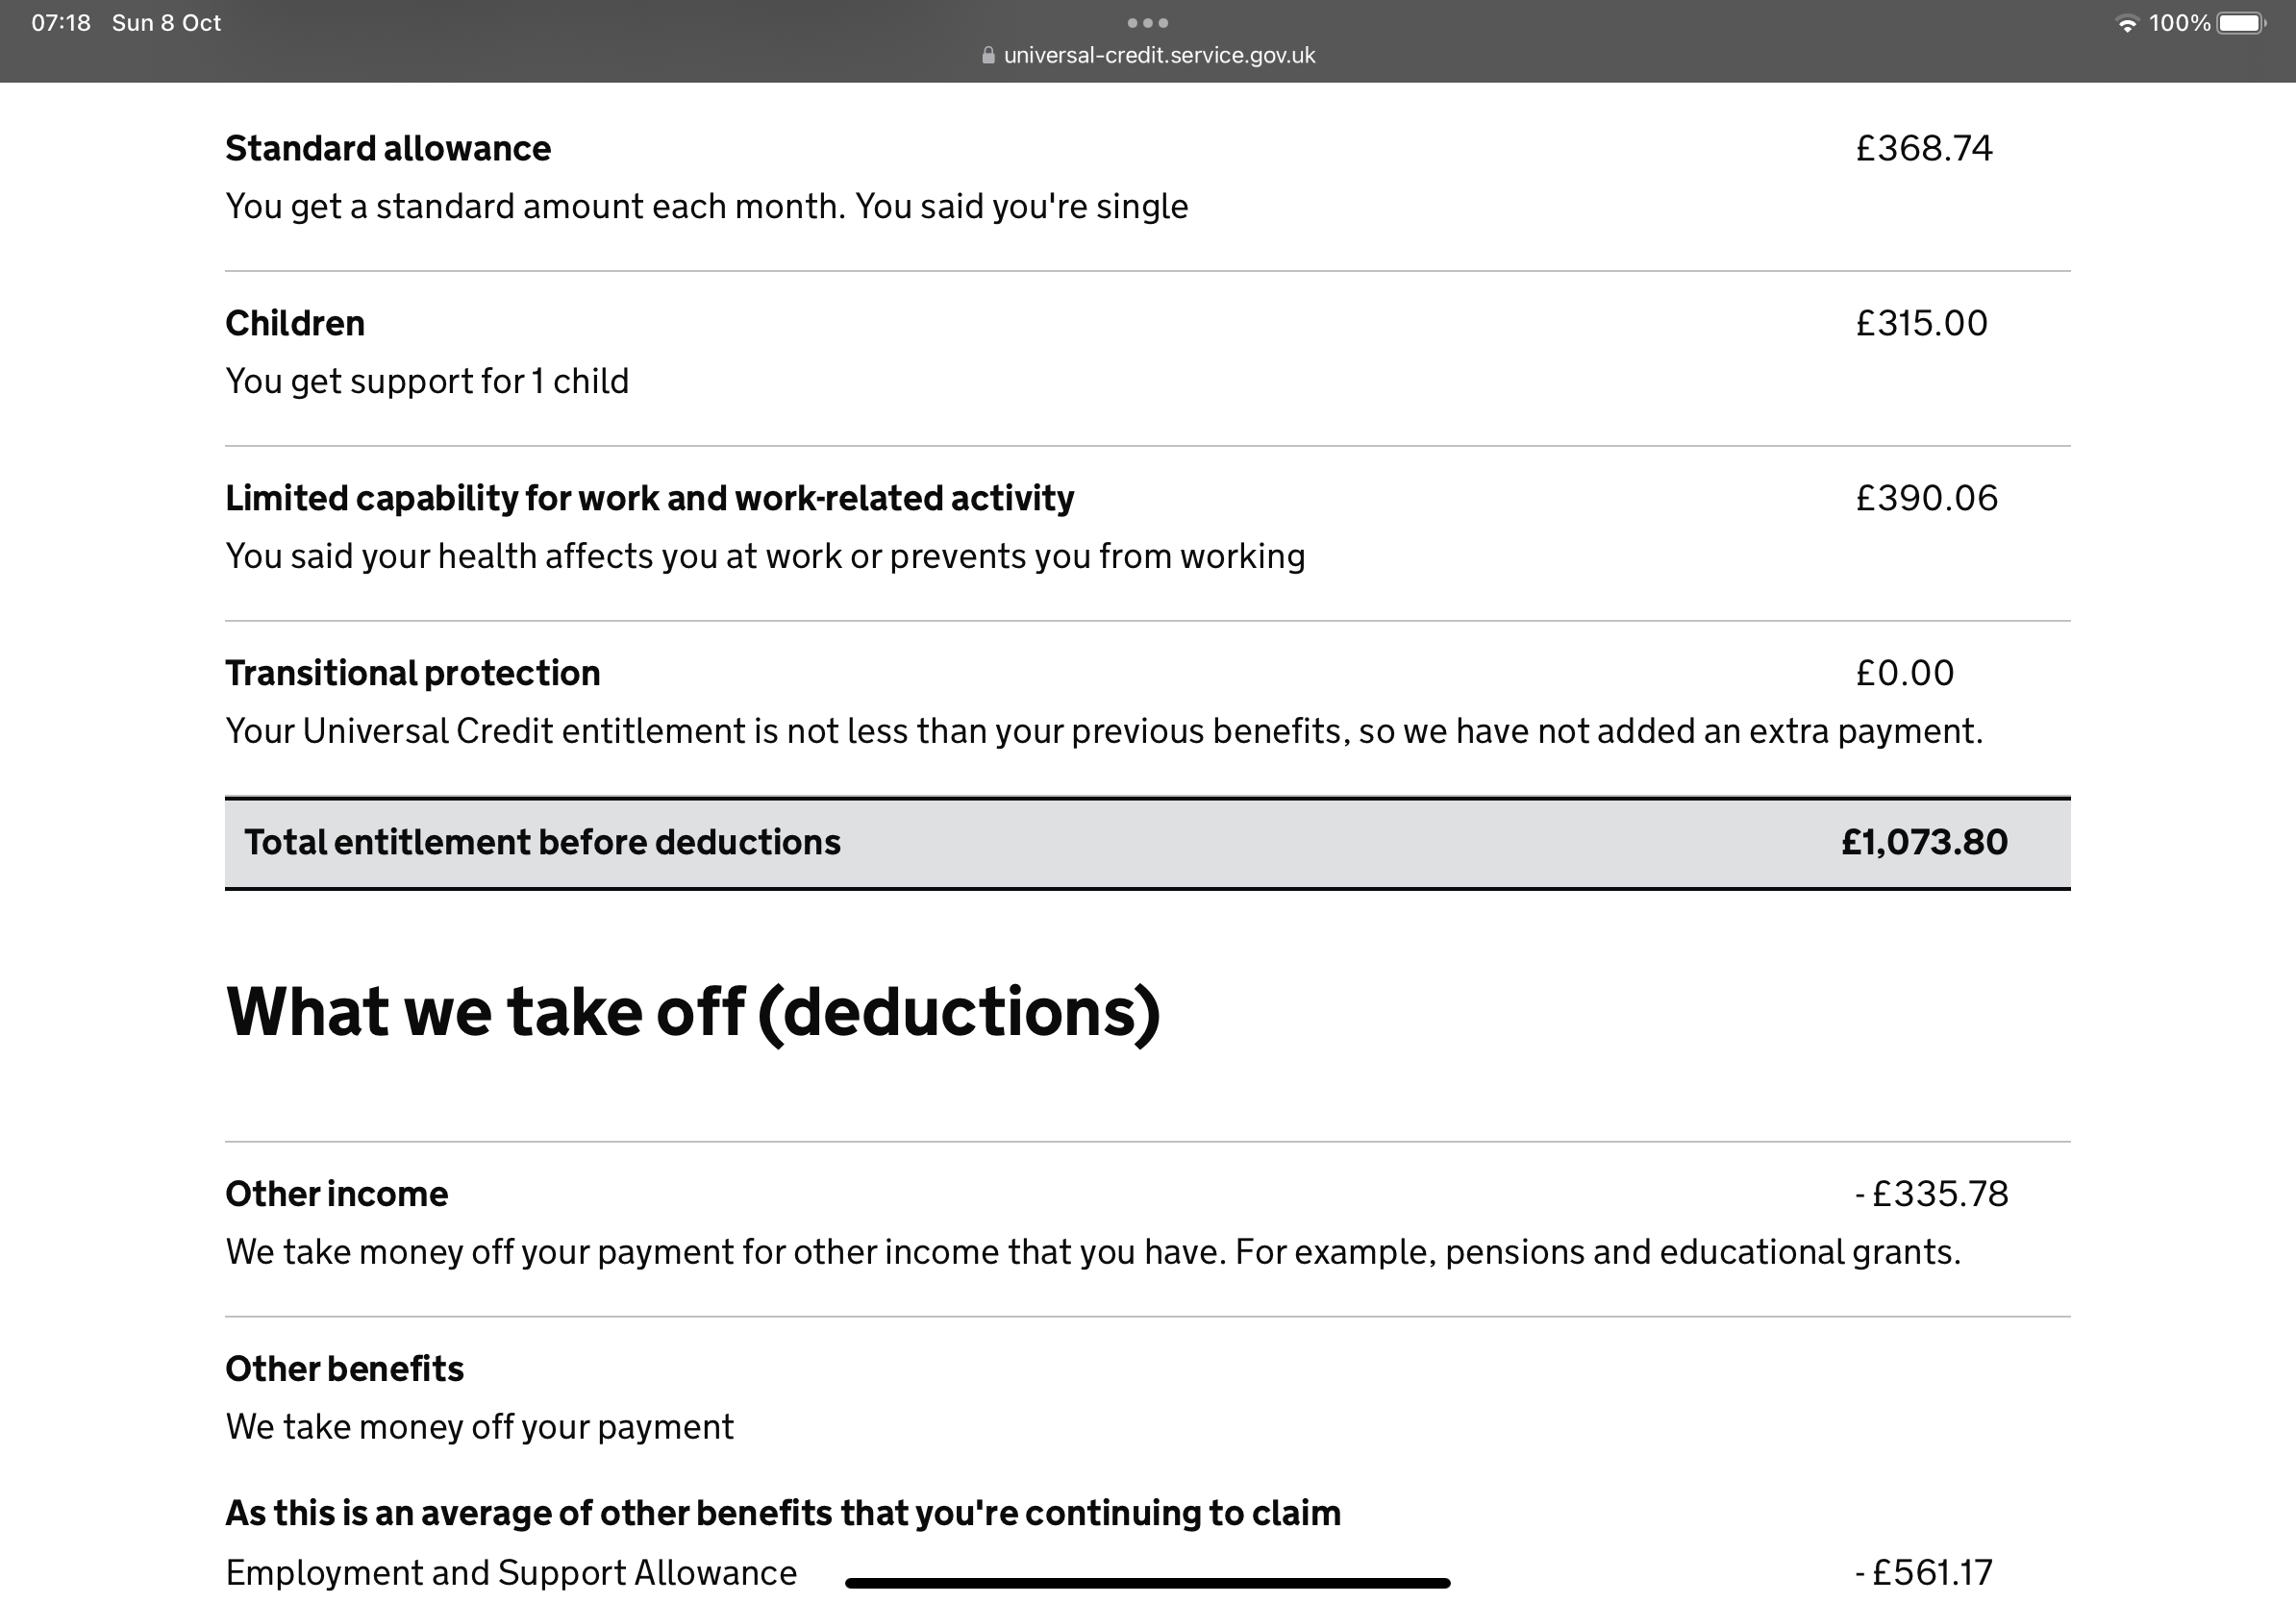Click the Children heading
Viewport: 2296px width, 1603px height.
[295, 323]
